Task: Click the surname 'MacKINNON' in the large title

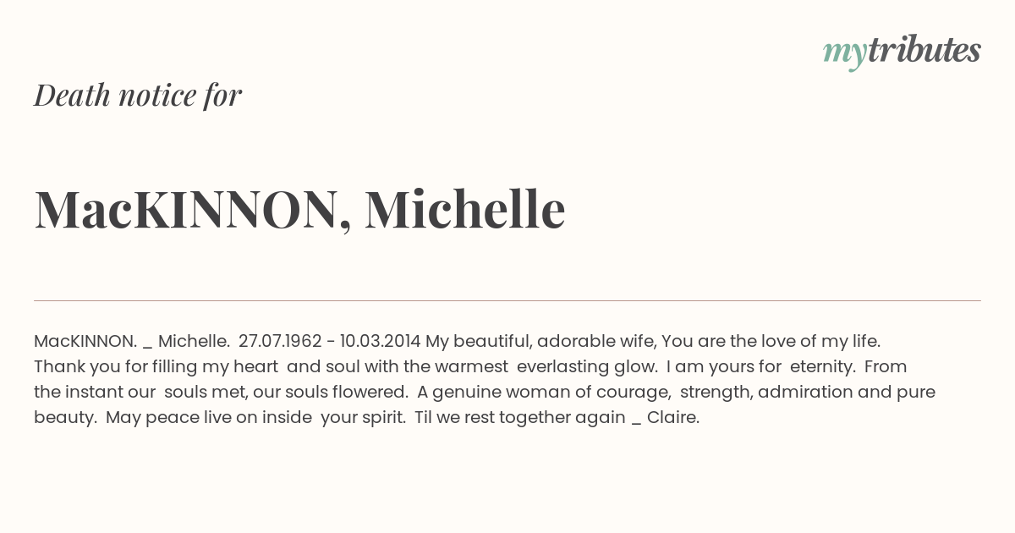Action: [187, 209]
